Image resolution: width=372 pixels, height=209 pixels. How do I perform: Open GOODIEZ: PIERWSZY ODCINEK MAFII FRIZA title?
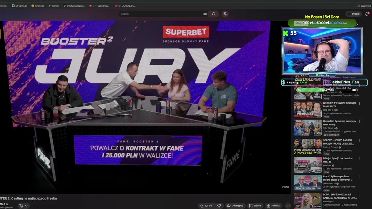[339, 105]
